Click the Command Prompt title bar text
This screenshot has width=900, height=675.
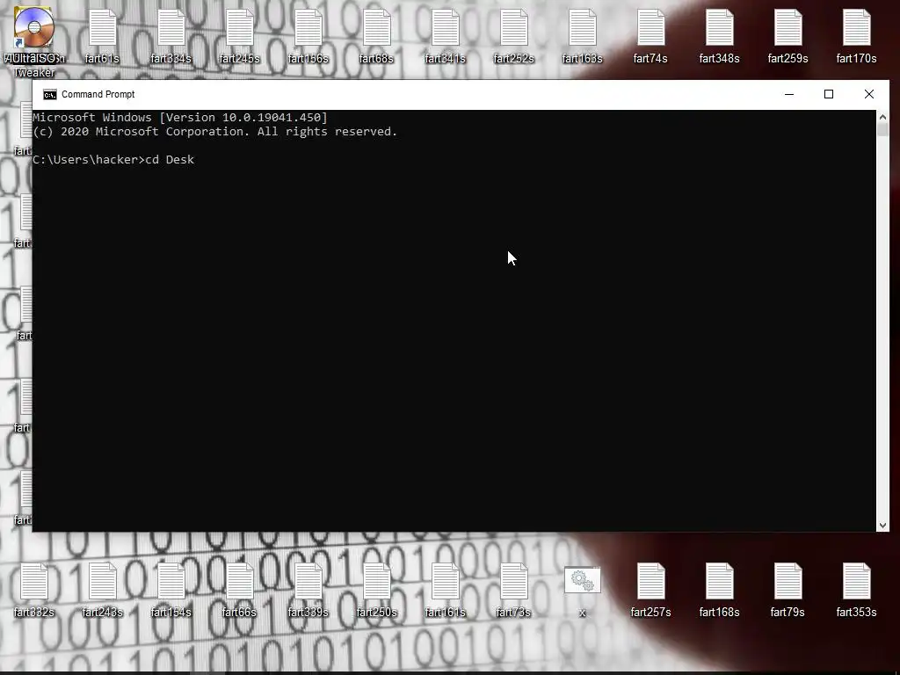click(98, 95)
